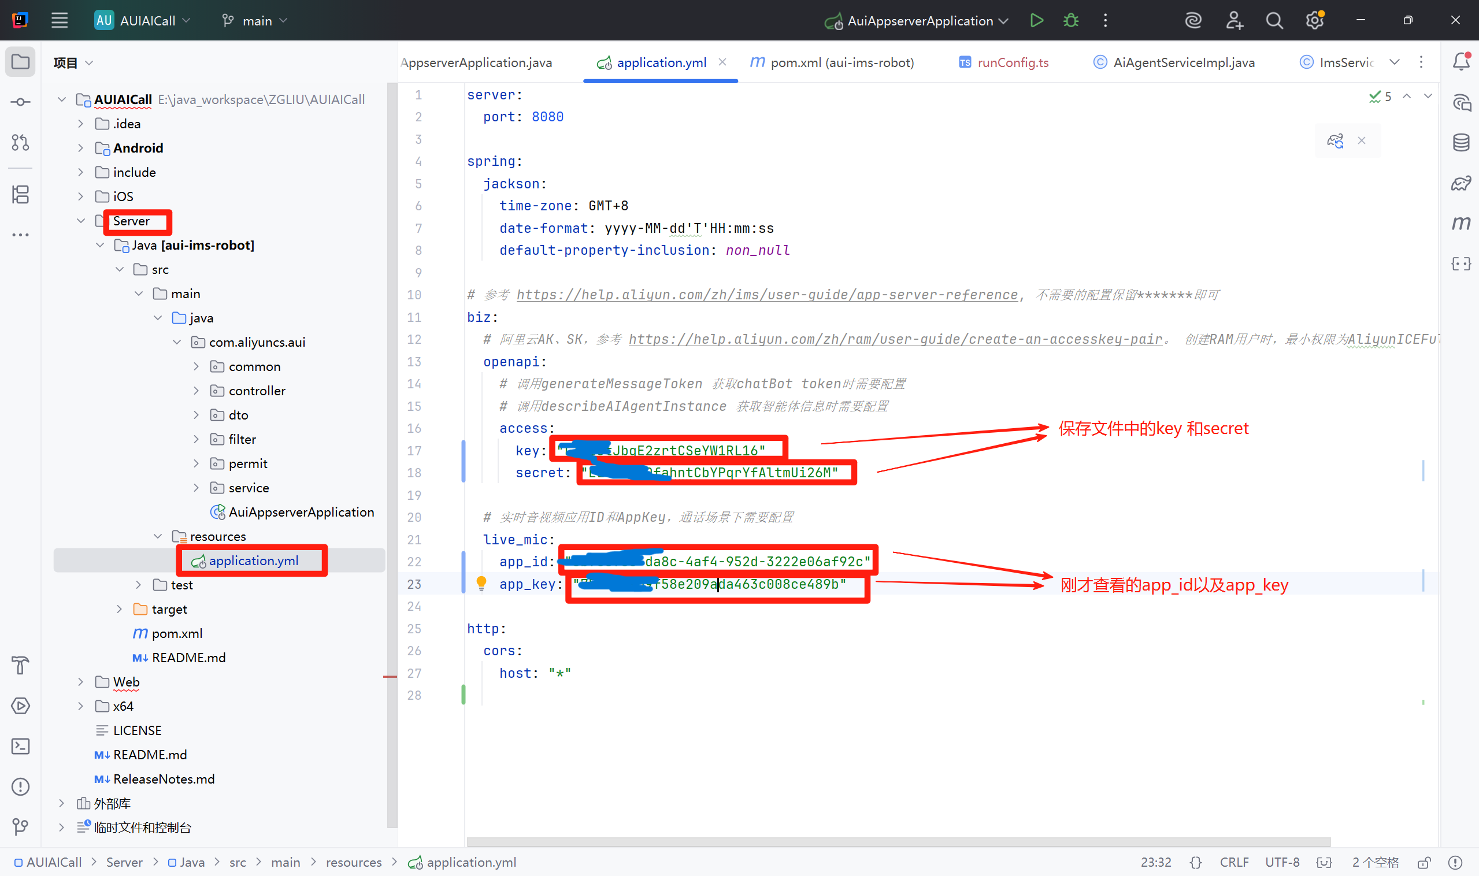Switch to the runConfig.ts tab
The height and width of the screenshot is (876, 1479).
click(x=1004, y=62)
